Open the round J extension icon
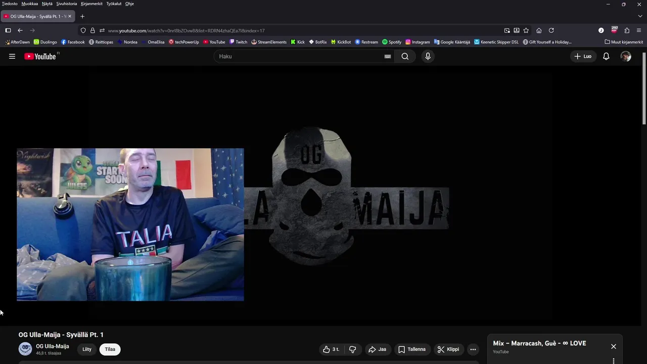The width and height of the screenshot is (647, 364). point(601,30)
